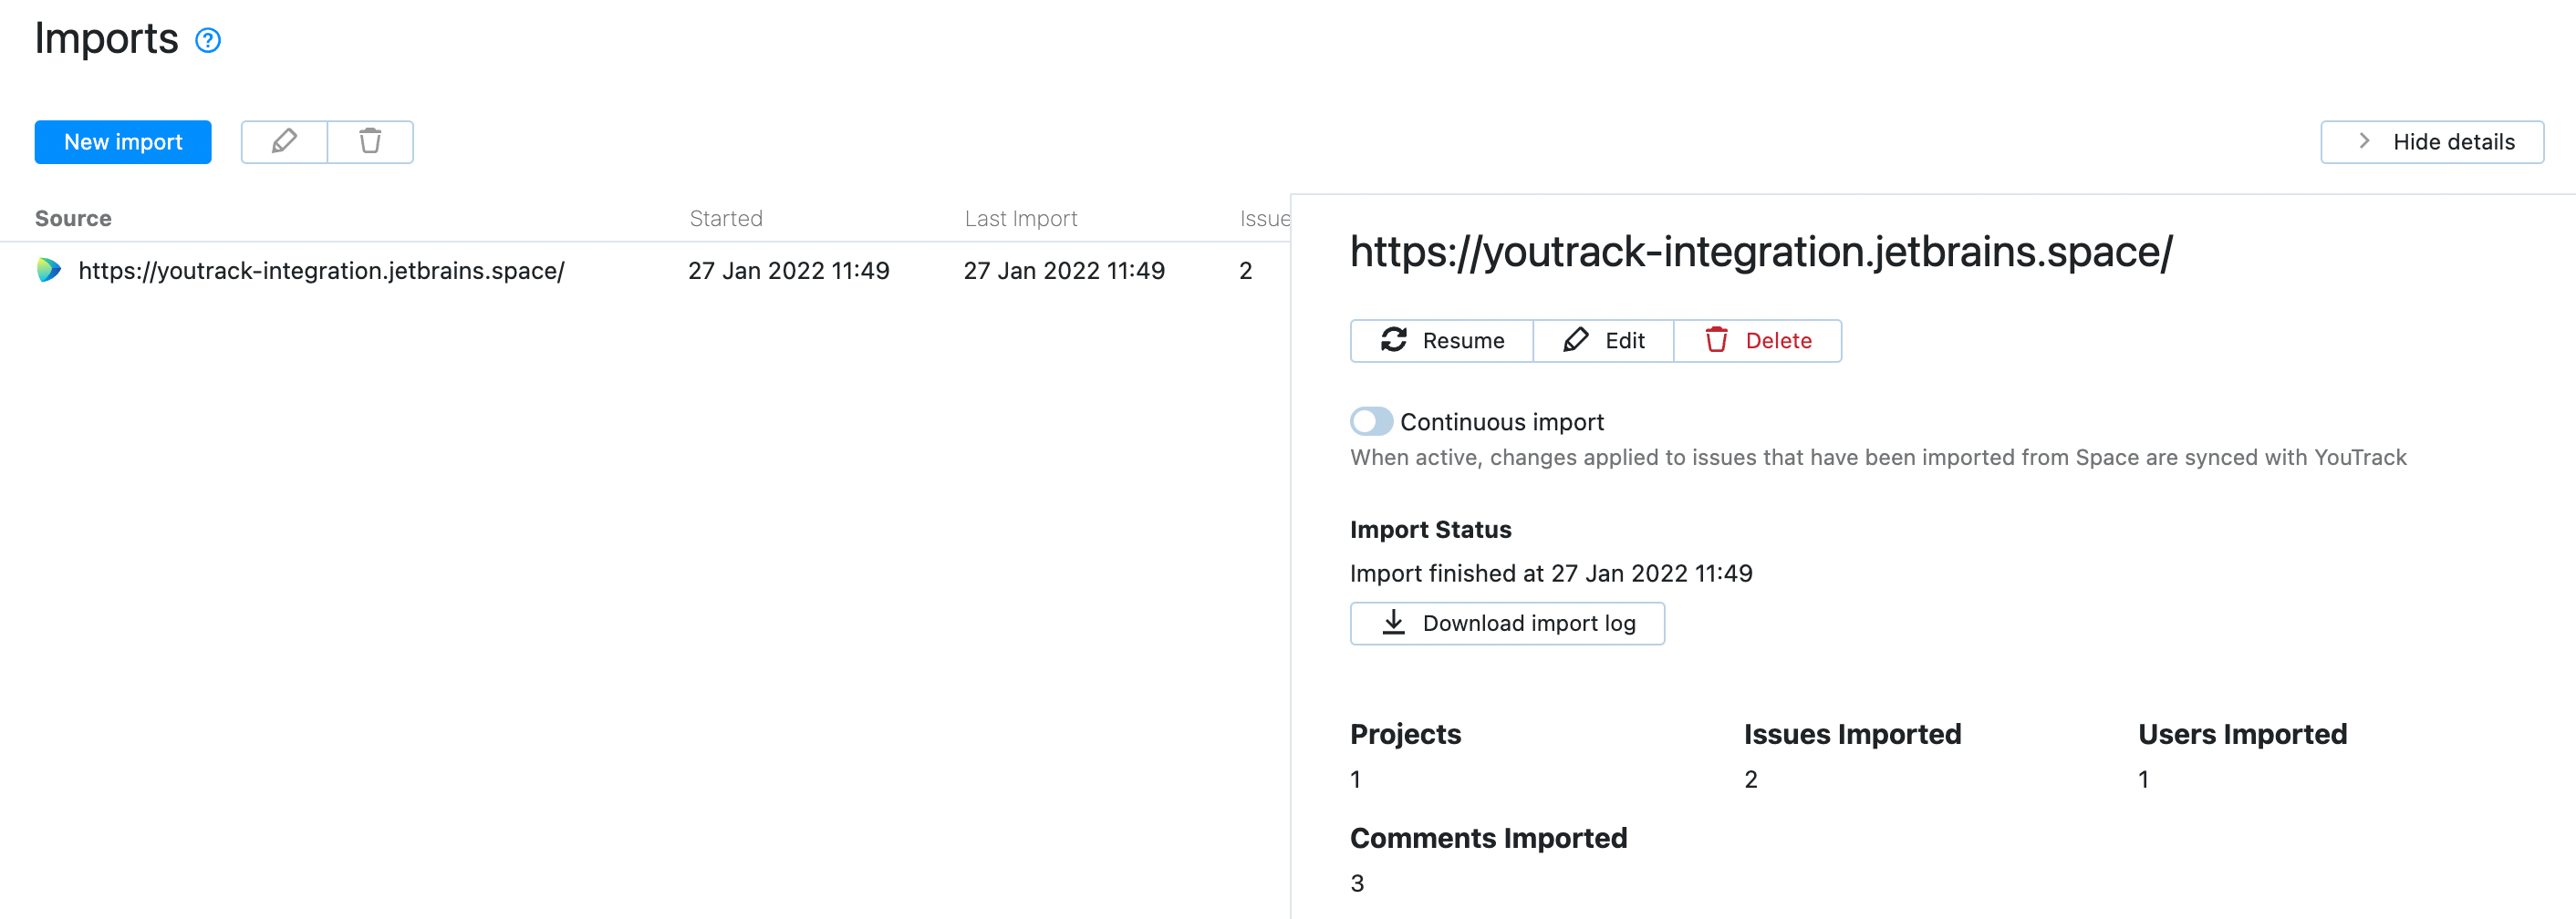Click the download arrow icon on the import log button
This screenshot has height=919, width=2576.
pos(1392,622)
